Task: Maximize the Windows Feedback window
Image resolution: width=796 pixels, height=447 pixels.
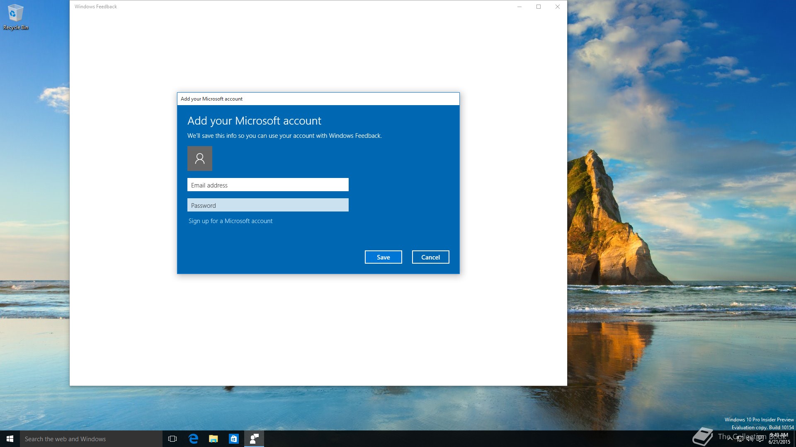Action: pyautogui.click(x=539, y=7)
